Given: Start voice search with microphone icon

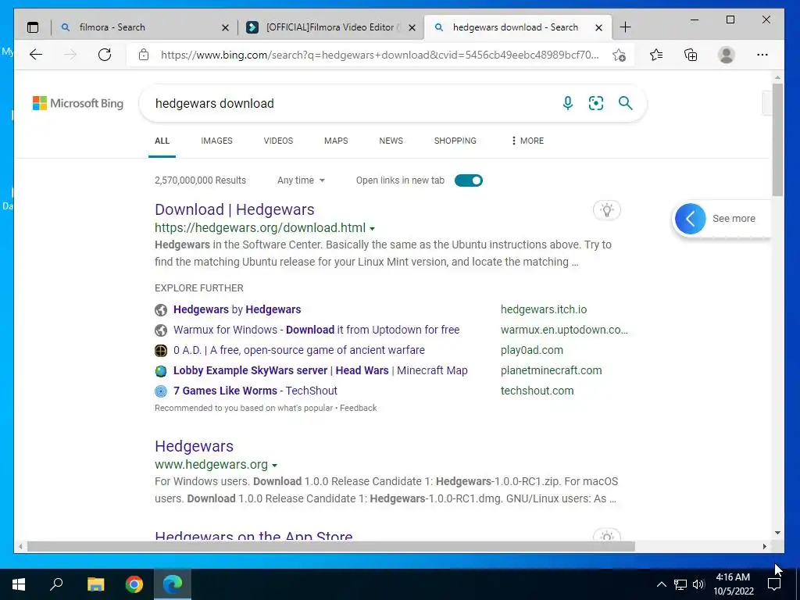Looking at the screenshot, I should [567, 103].
